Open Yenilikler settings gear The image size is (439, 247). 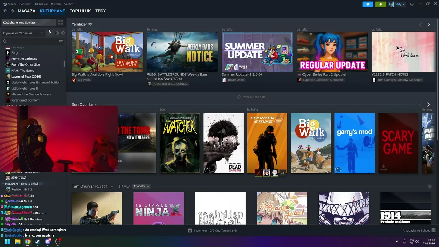pyautogui.click(x=90, y=24)
